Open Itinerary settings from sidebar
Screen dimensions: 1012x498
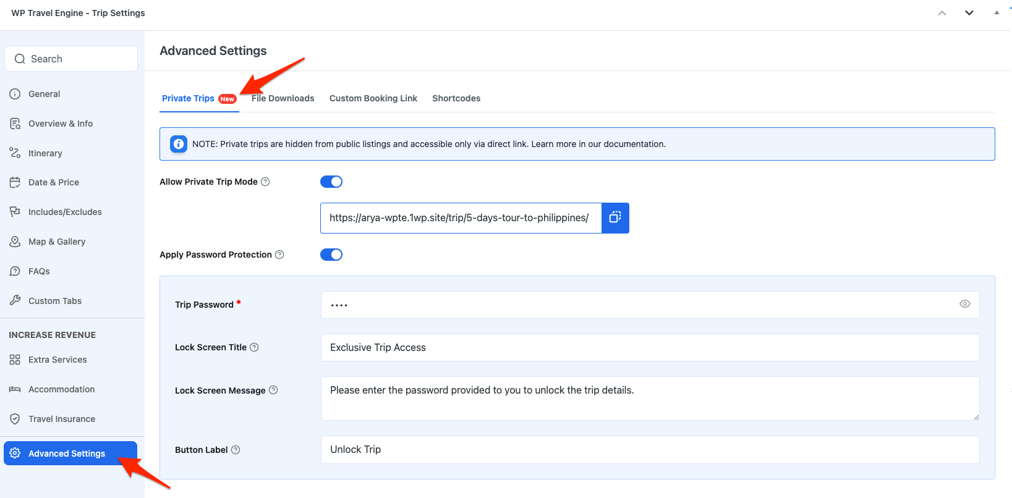[45, 153]
